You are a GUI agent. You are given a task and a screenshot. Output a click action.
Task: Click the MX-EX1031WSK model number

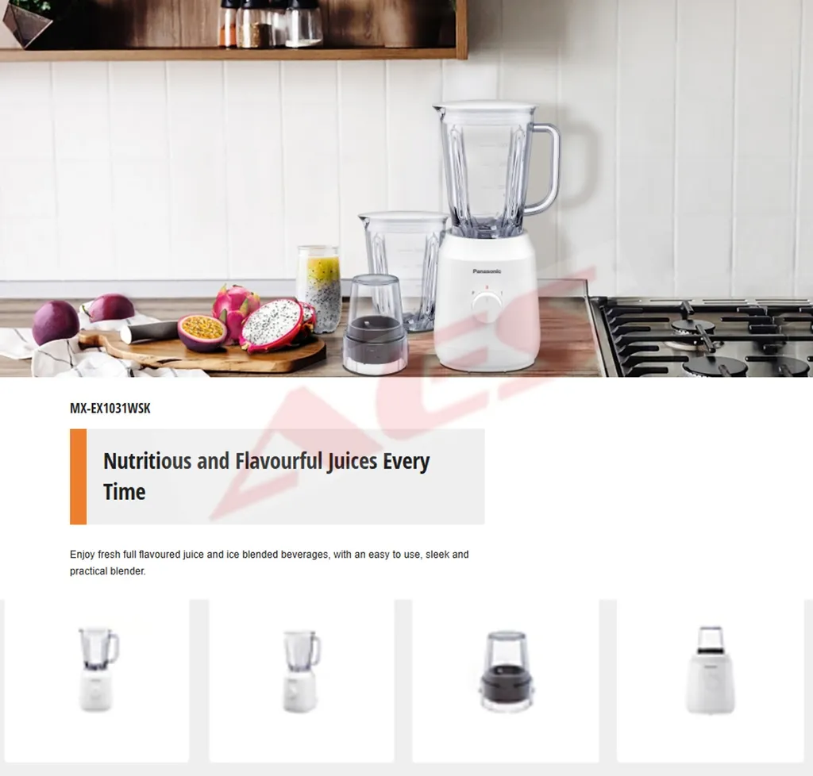click(110, 408)
